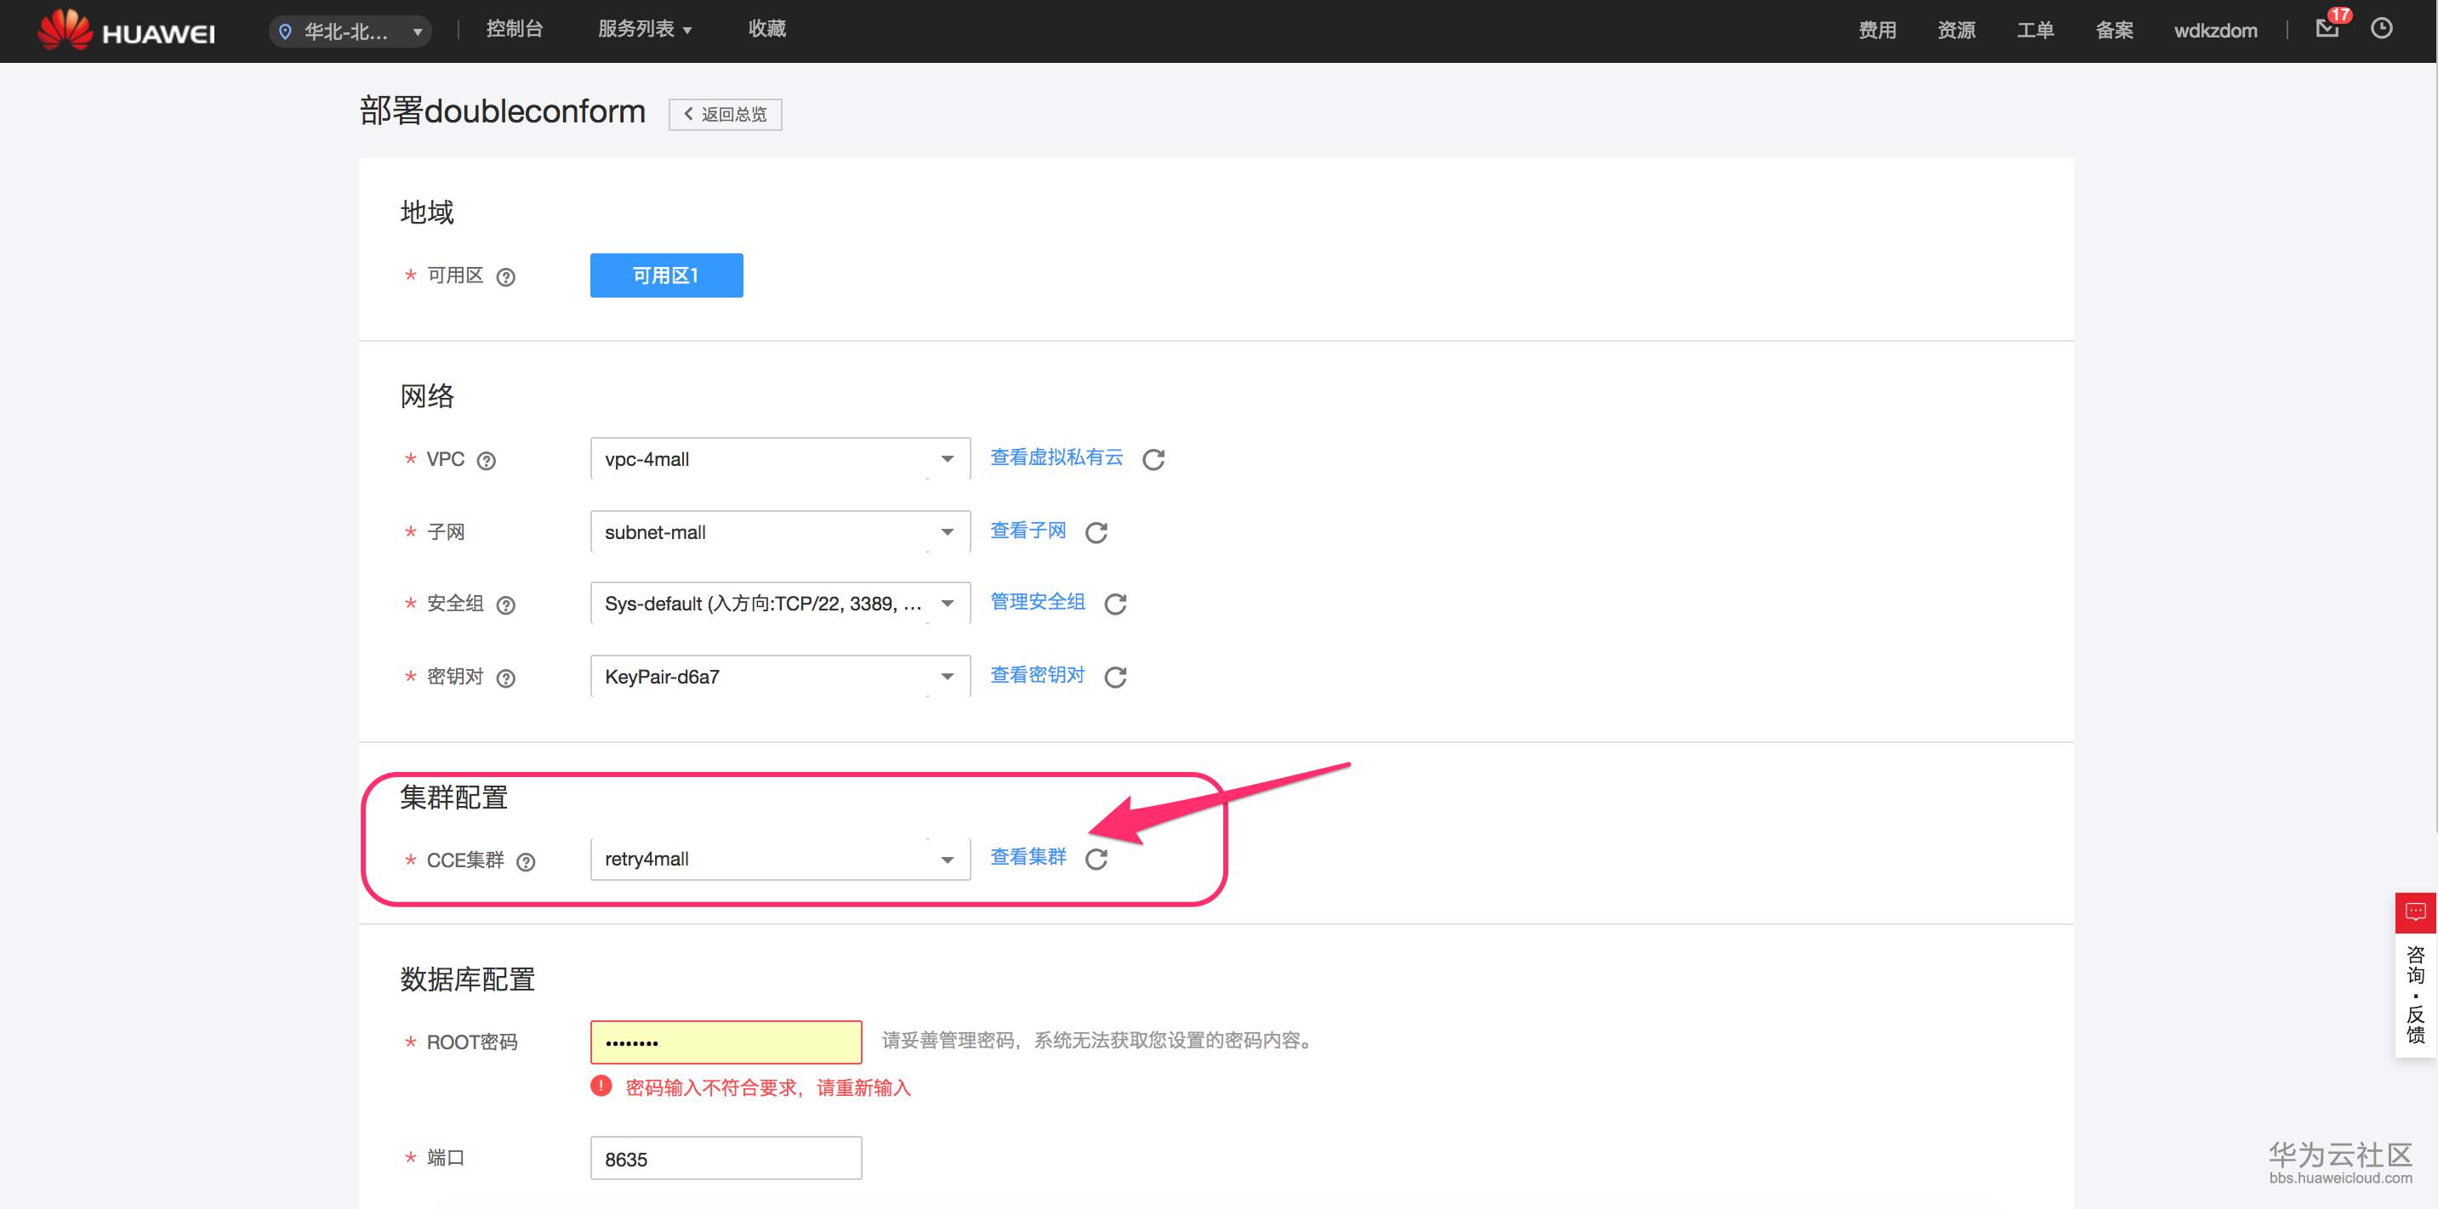The width and height of the screenshot is (2438, 1209).
Task: Click refresh icon beside 查看密钥对
Action: [x=1115, y=678]
